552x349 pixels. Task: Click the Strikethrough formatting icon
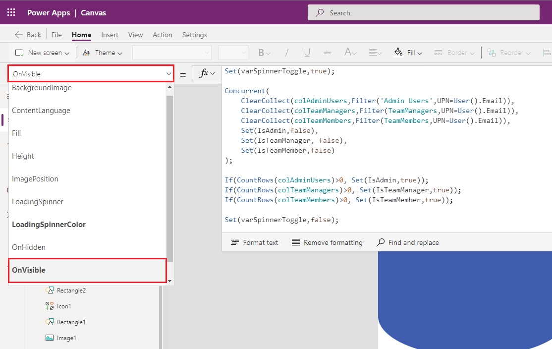pos(327,53)
